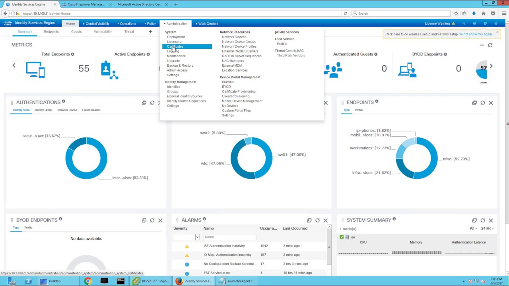Go to previous metrics with left arrow
The width and height of the screenshot is (509, 286).
[x=14, y=66]
